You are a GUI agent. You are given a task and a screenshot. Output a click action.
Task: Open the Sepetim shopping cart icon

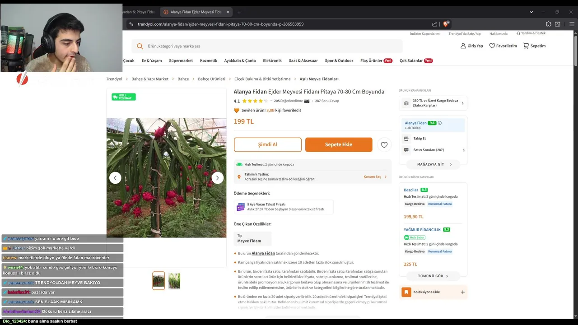(x=526, y=46)
